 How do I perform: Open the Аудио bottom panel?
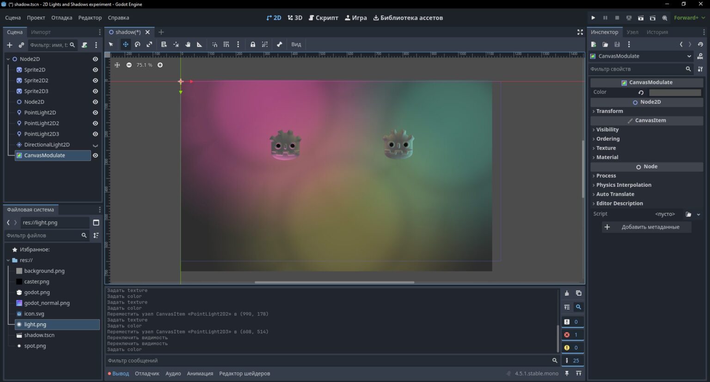tap(173, 374)
